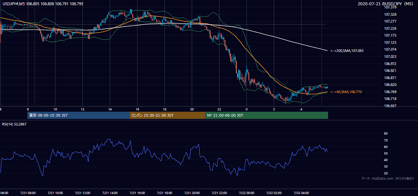Select price axis value 106.871
This screenshot has width=418, height=196.
click(390, 78)
